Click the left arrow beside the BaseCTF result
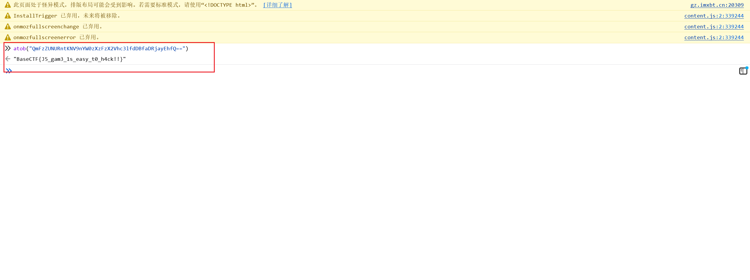Image resolution: width=750 pixels, height=280 pixels. [x=8, y=59]
